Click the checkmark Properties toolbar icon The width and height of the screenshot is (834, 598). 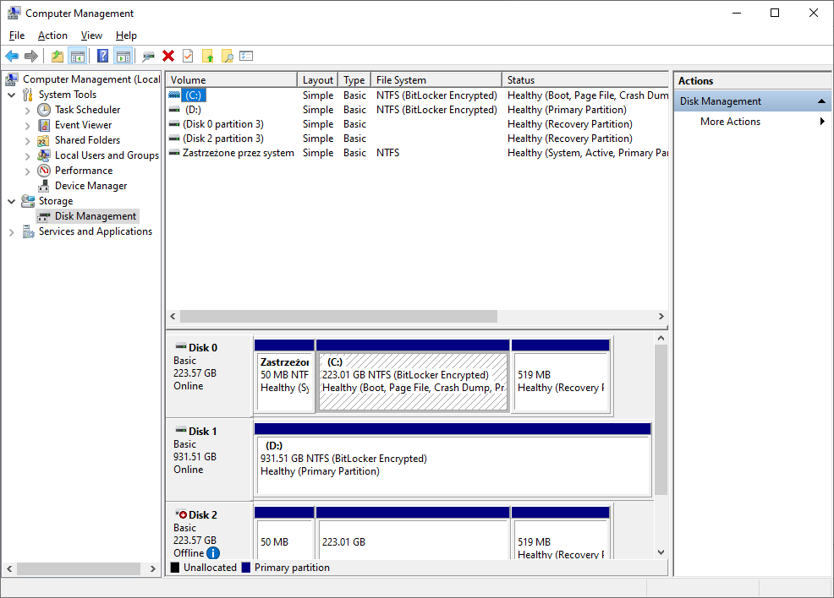(x=186, y=56)
